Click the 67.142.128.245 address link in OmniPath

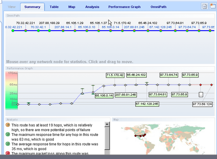[161, 27]
